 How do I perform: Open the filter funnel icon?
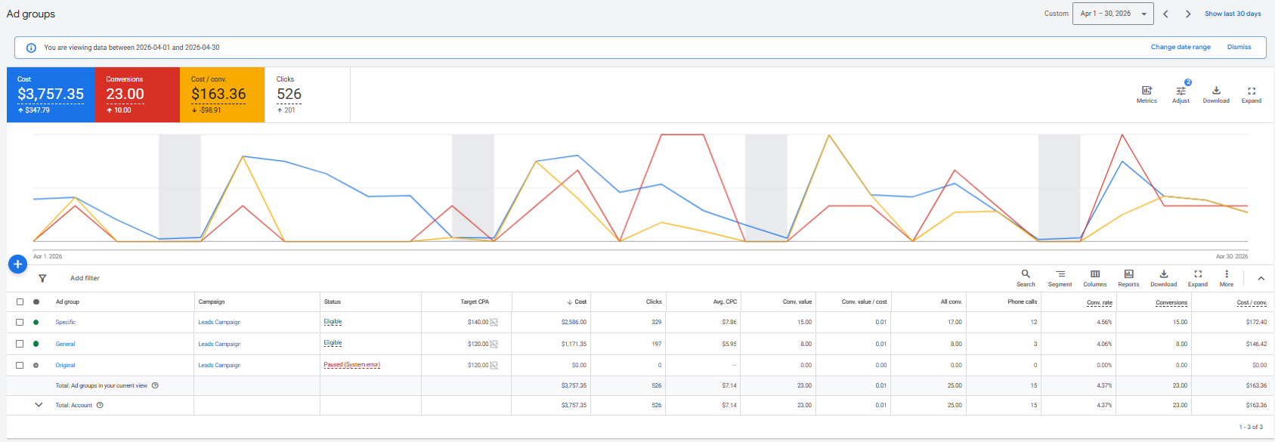coord(42,278)
